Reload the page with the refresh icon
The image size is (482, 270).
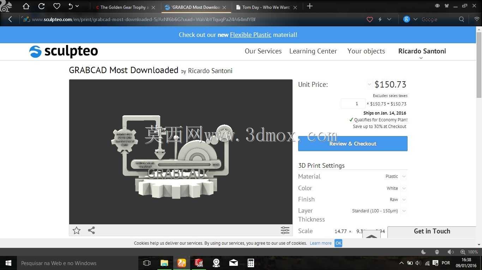(41, 6)
